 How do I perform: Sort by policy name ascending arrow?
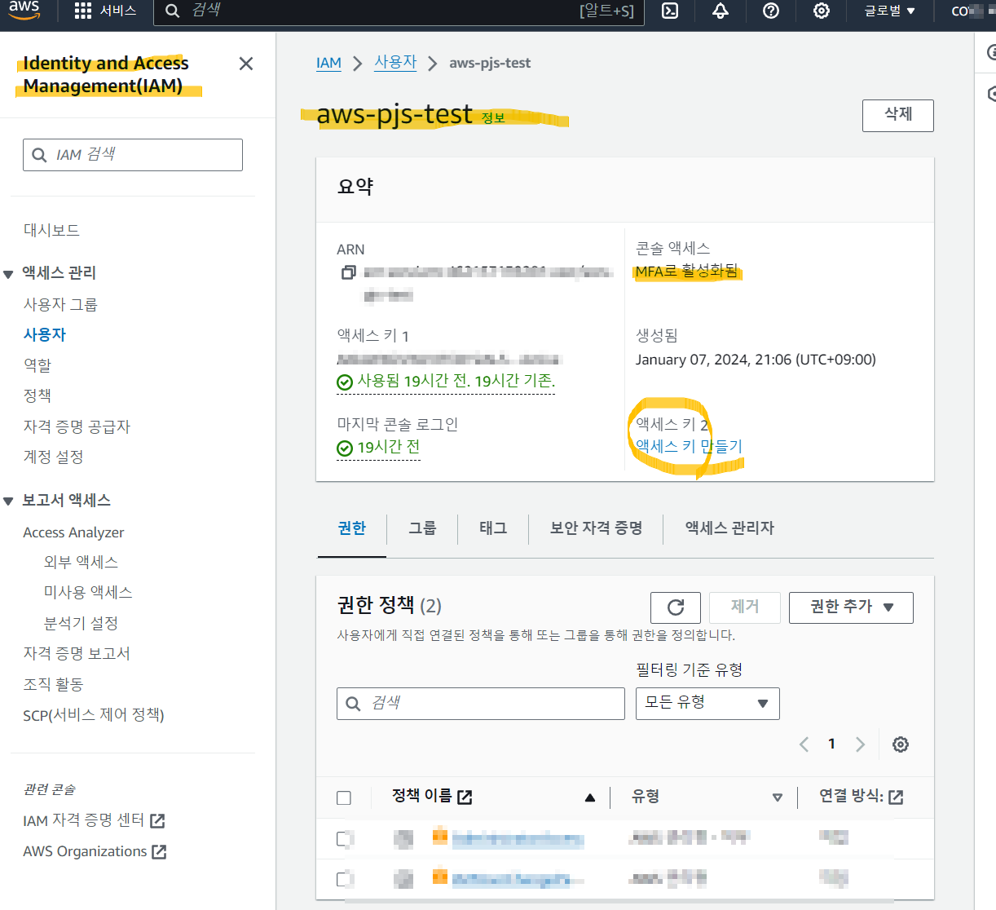click(590, 797)
